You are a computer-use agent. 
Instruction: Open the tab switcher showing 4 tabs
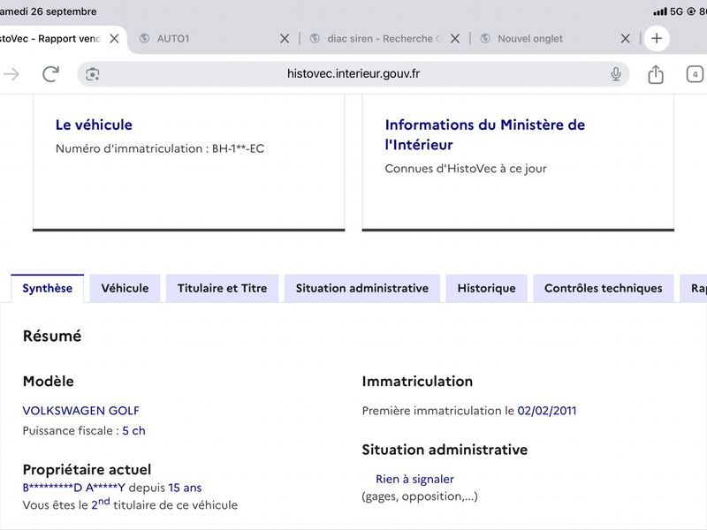coord(695,74)
